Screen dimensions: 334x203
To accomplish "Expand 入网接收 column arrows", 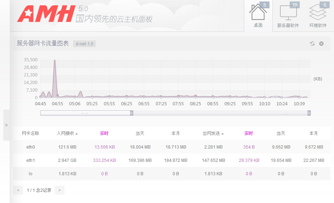I will (76, 134).
